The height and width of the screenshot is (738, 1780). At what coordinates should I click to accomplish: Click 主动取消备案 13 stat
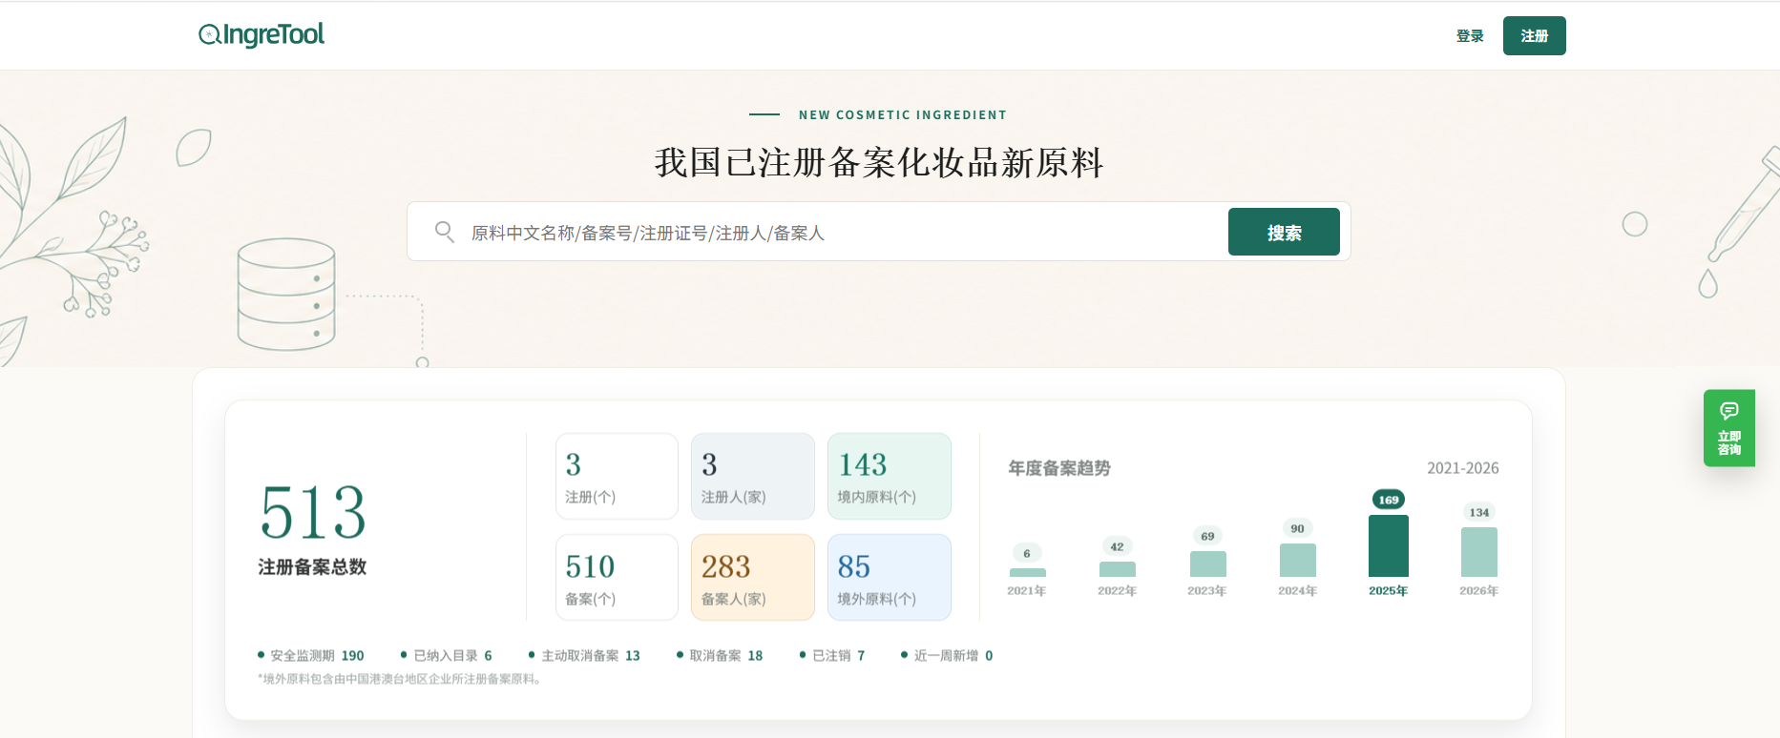pos(584,656)
